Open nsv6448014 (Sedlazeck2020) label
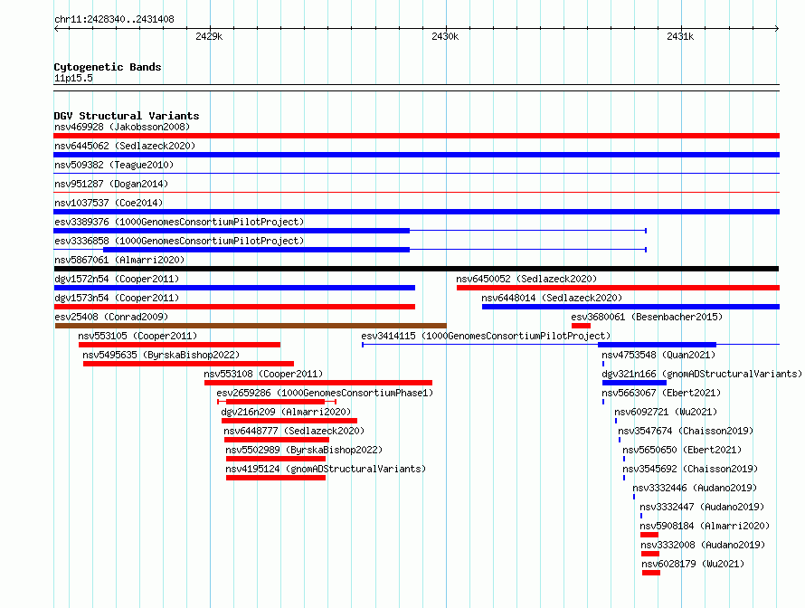This screenshot has height=608, width=805. [x=552, y=298]
